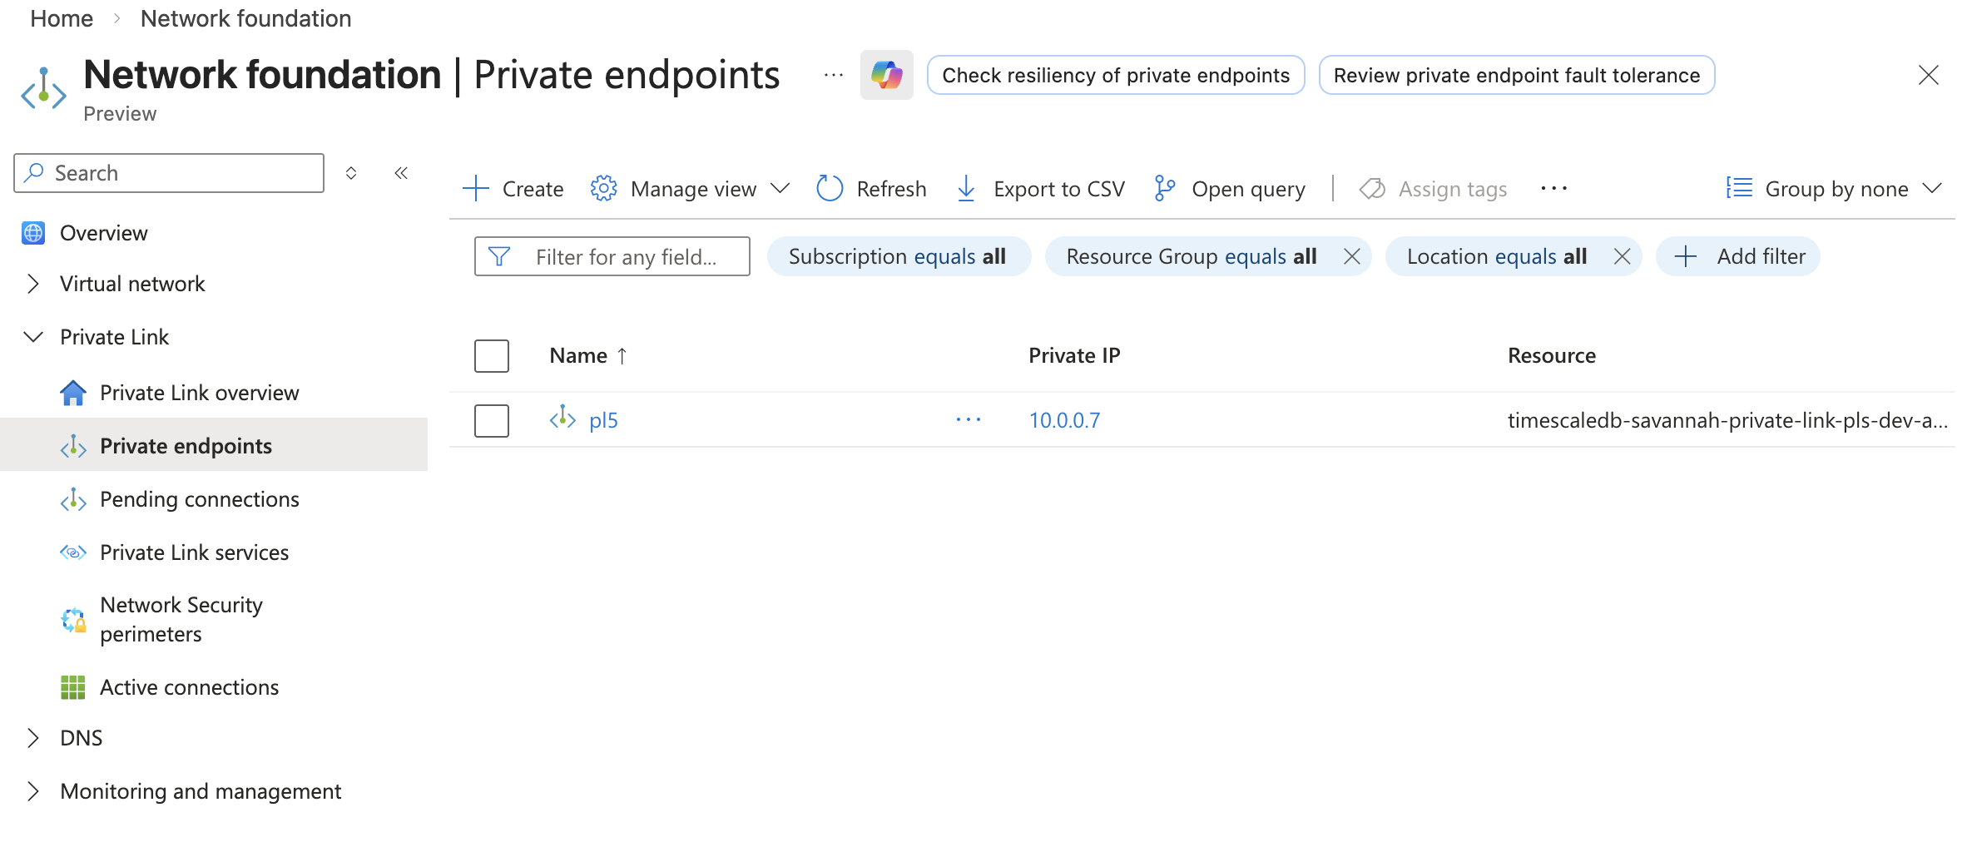Click the Name column sort indicator
1977x842 pixels.
click(x=622, y=354)
